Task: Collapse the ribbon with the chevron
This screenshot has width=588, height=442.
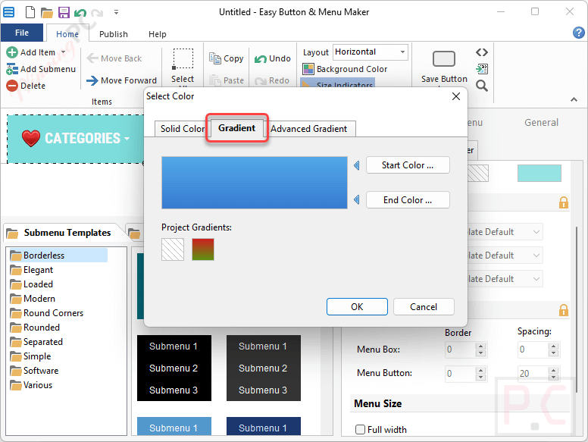Action: coord(574,99)
